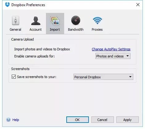Click the Import photos stack icon
The width and height of the screenshot is (145, 129).
point(55,21)
